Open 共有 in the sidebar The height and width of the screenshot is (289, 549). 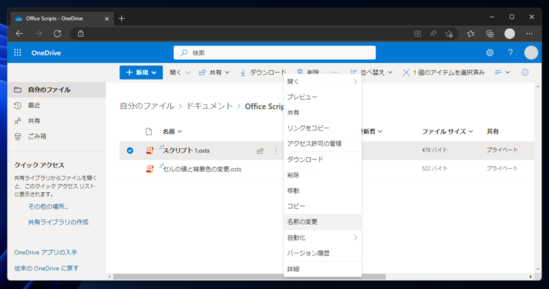pyautogui.click(x=57, y=121)
